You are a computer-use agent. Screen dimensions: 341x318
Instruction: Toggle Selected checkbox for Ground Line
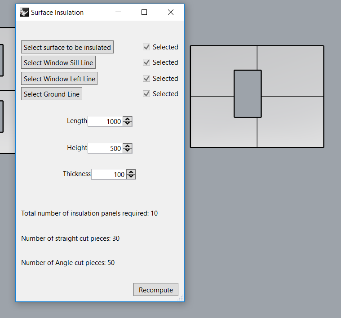[x=146, y=94]
